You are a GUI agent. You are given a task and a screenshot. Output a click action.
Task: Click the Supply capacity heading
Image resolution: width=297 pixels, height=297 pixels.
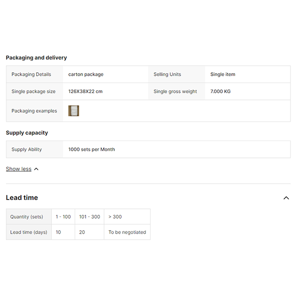point(27,133)
